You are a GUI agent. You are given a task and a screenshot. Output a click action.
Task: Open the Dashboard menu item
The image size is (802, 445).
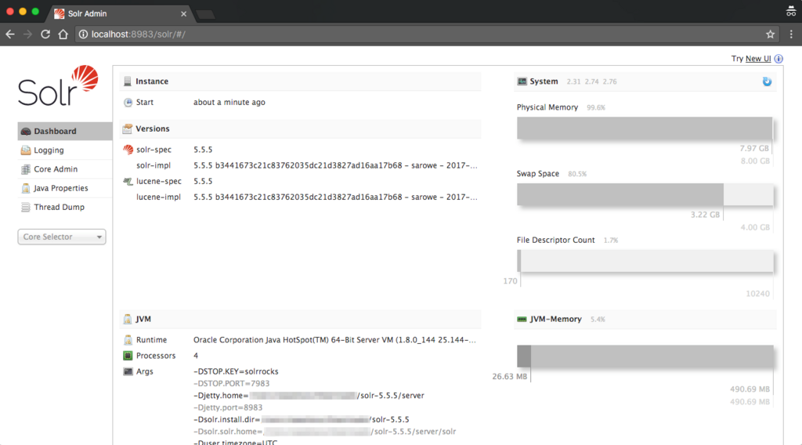pos(65,131)
